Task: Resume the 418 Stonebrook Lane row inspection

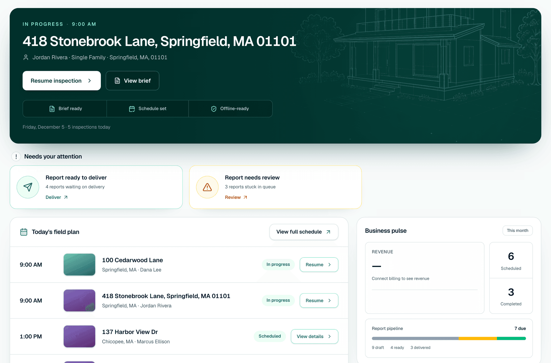Action: [319, 301]
